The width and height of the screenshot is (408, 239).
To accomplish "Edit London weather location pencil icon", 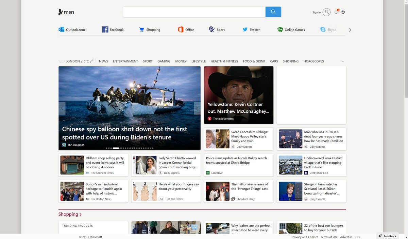I will point(92,61).
